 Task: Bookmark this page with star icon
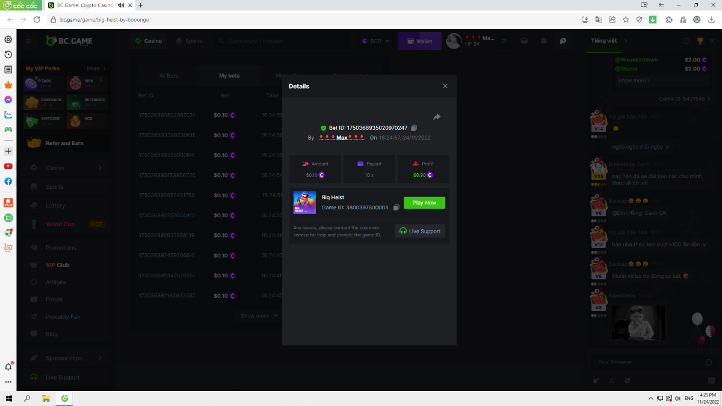point(625,20)
